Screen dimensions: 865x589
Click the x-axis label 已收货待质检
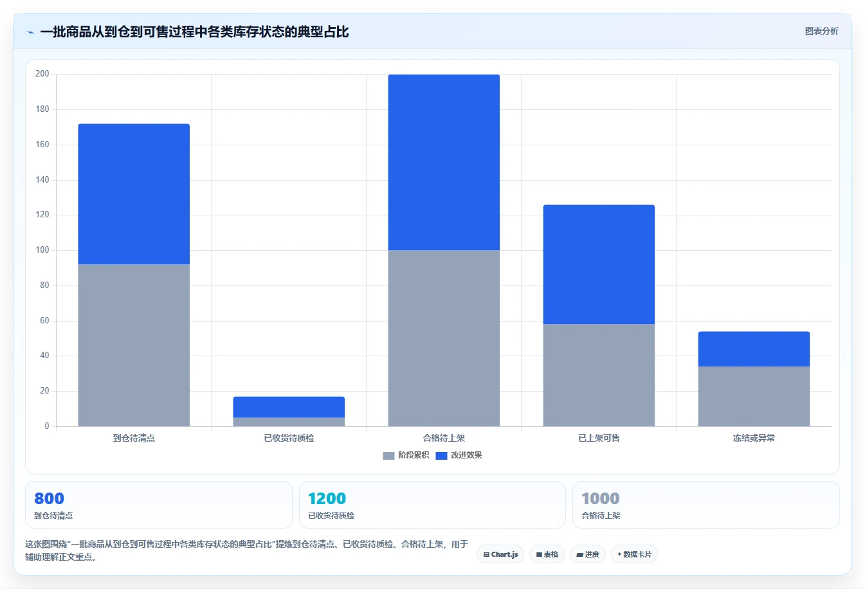289,438
